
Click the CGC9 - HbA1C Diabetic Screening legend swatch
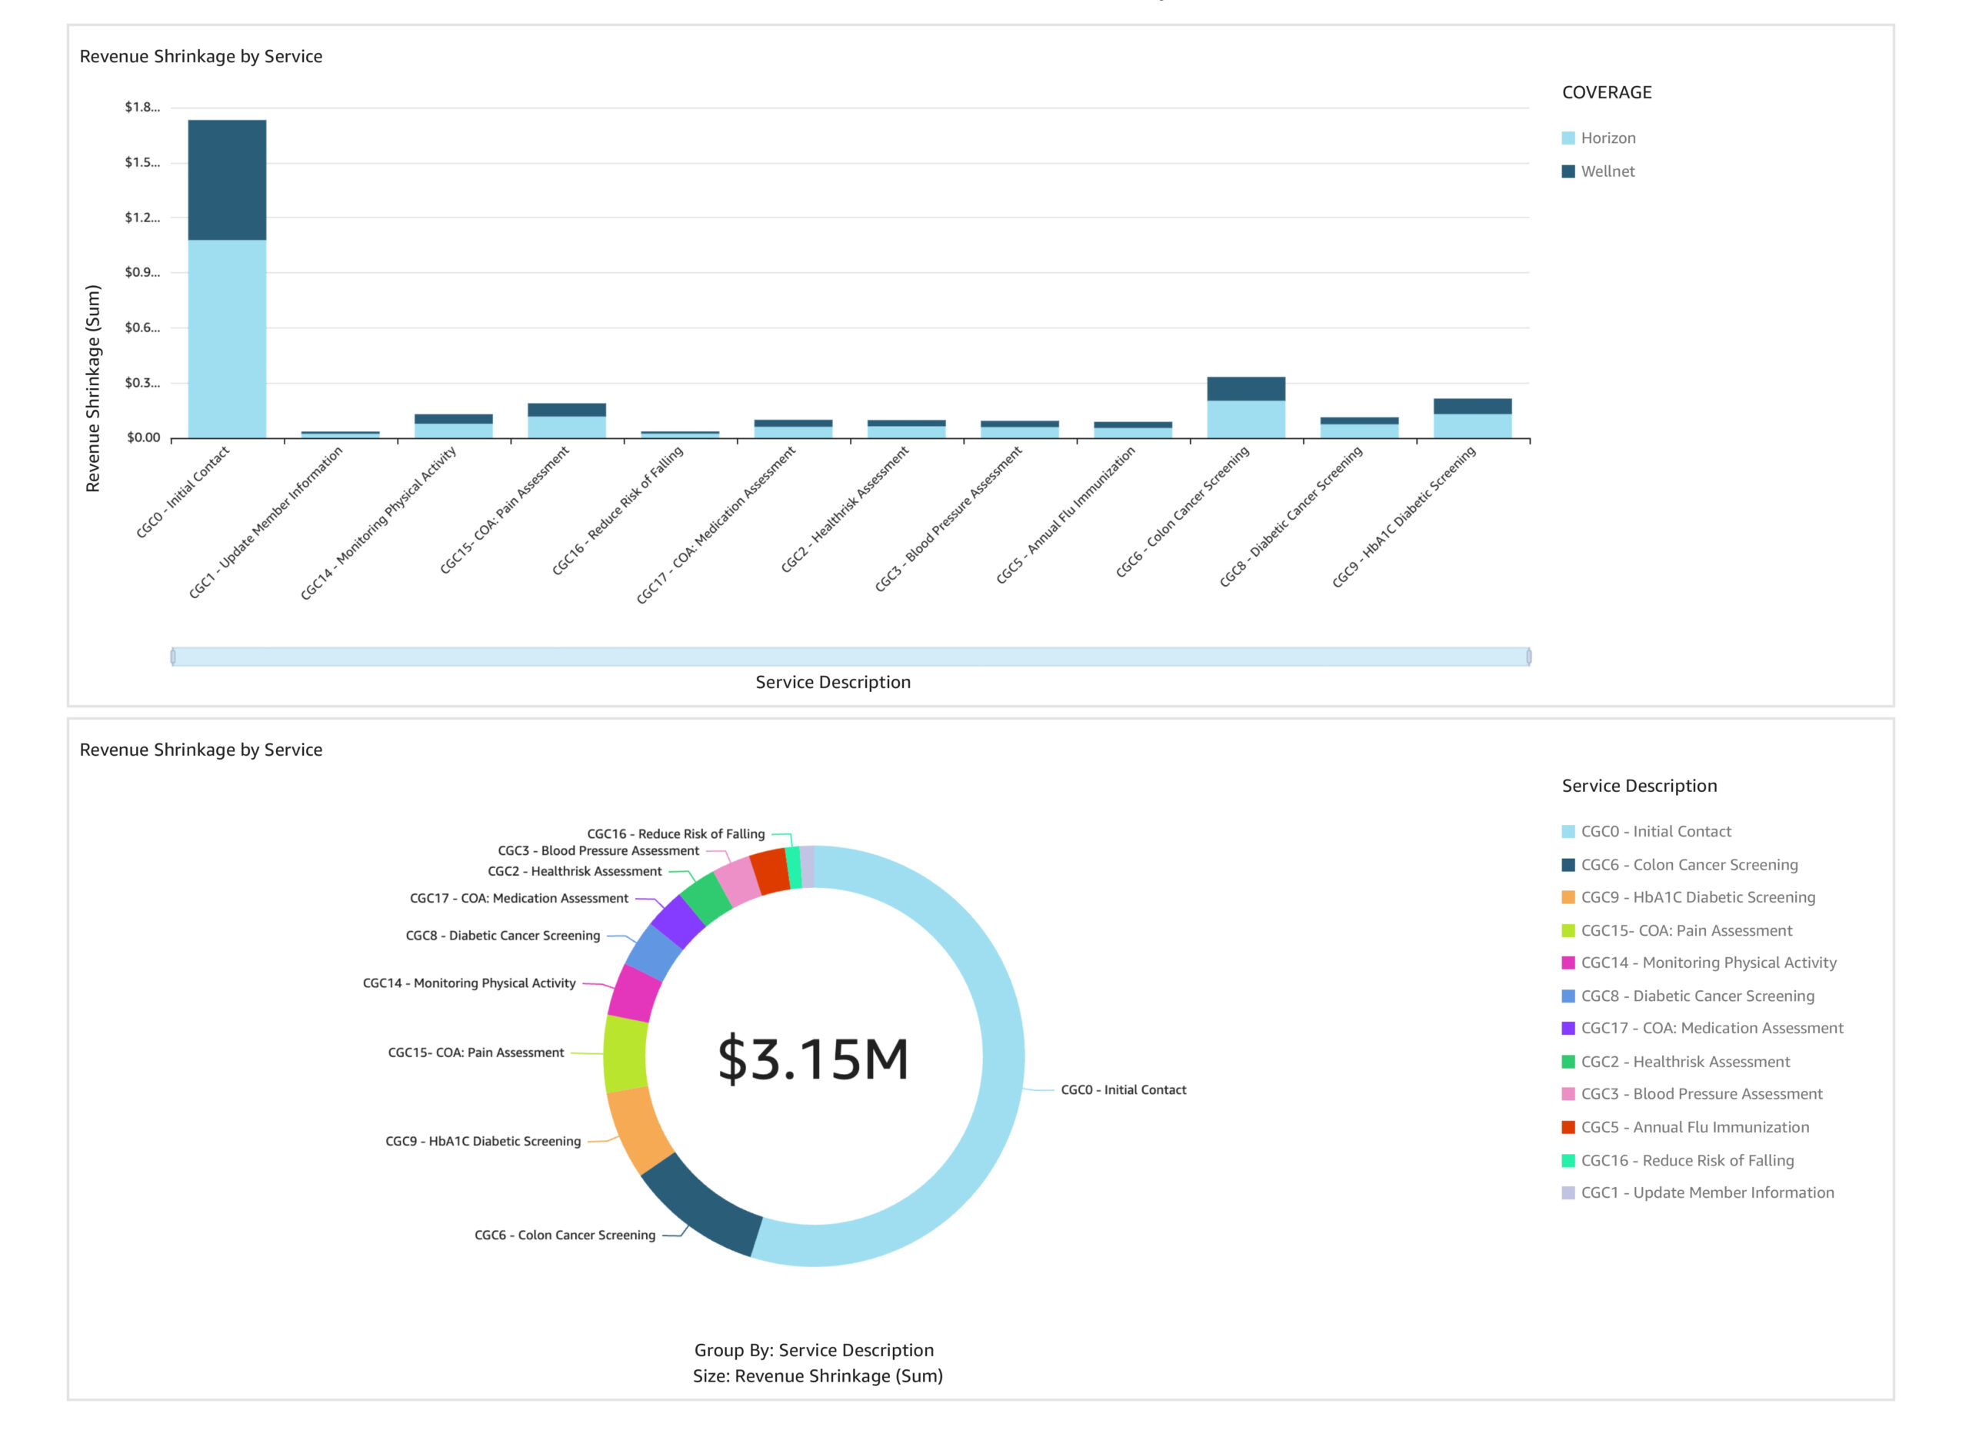tap(1568, 898)
